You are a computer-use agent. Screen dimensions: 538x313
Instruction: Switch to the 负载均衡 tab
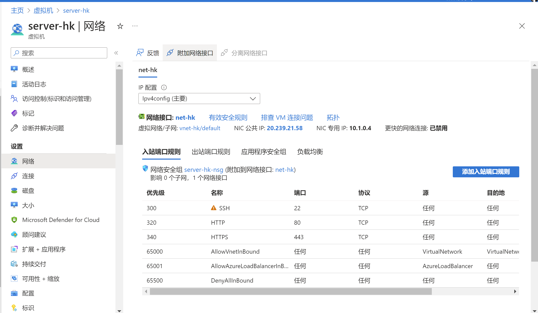(x=310, y=152)
